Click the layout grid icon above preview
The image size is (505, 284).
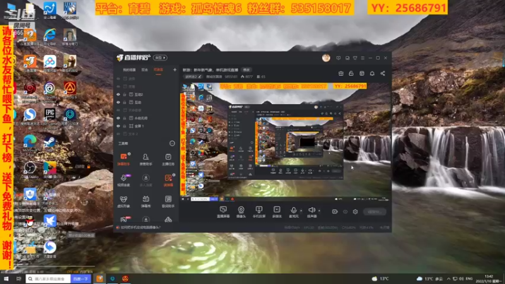click(x=362, y=73)
